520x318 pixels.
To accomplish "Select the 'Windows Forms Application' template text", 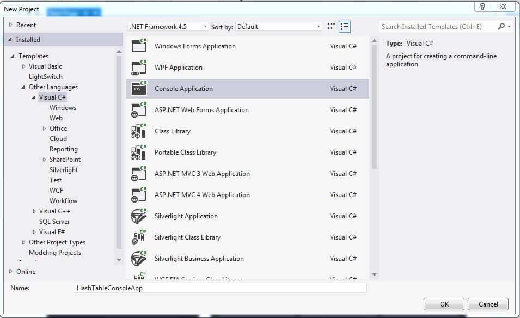I will (195, 46).
